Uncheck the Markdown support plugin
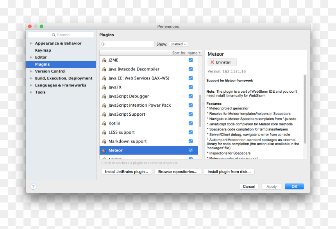Image resolution: width=336 pixels, height=229 pixels. click(x=191, y=141)
